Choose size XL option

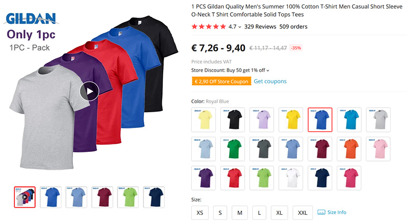(x=279, y=213)
